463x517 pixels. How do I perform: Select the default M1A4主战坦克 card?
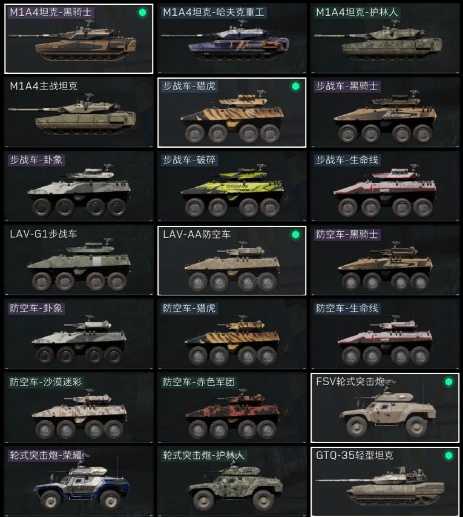click(79, 113)
